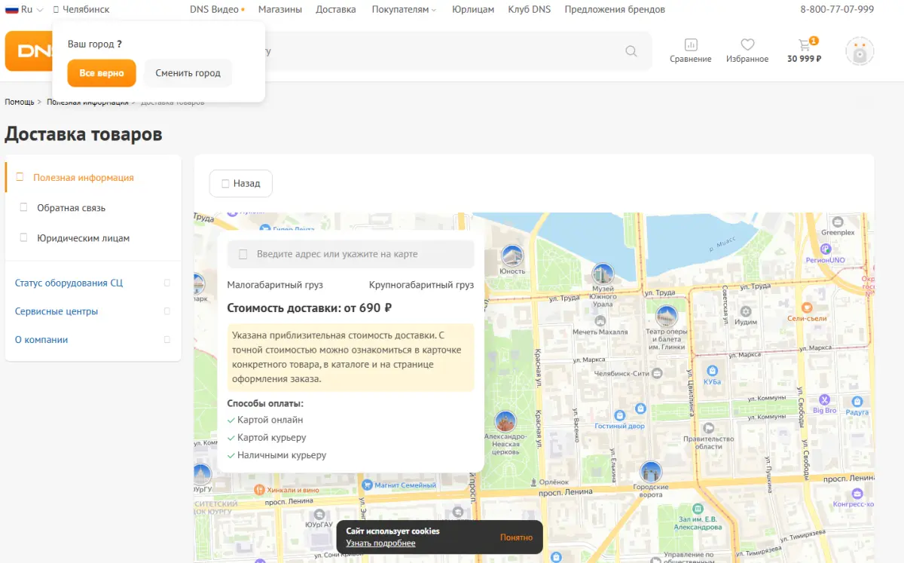Click the address input field on map

(351, 255)
